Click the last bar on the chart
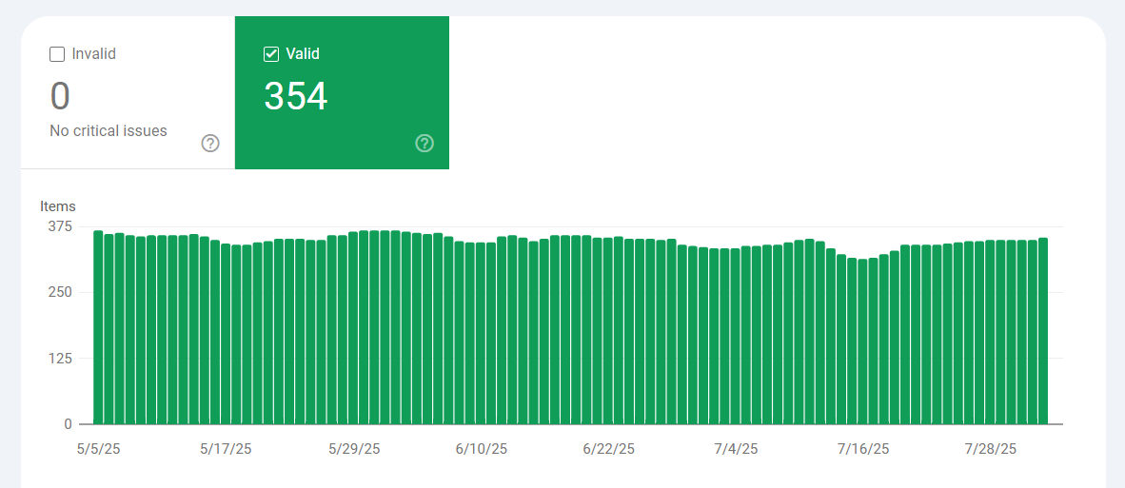The height and width of the screenshot is (488, 1125). pos(1043,331)
